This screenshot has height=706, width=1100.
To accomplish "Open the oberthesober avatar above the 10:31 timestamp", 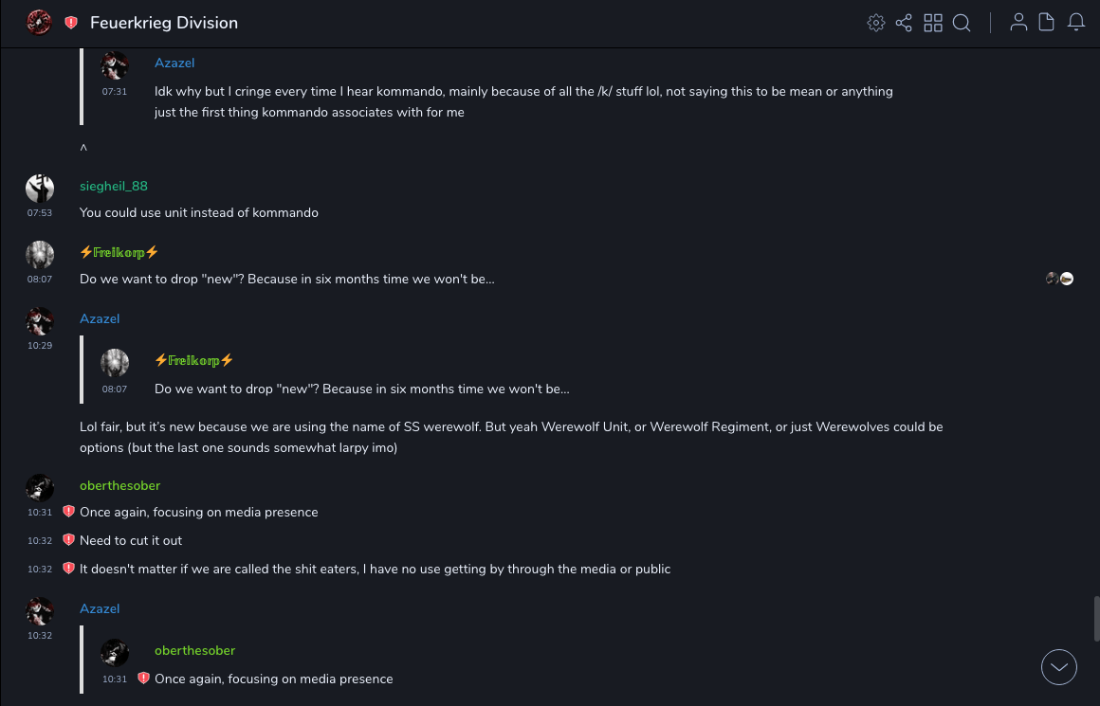I will click(x=40, y=488).
